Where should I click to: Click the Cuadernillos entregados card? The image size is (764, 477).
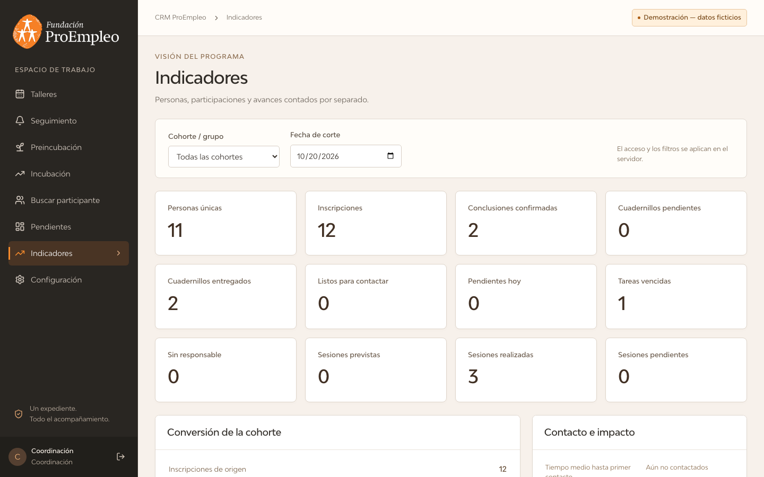(225, 296)
